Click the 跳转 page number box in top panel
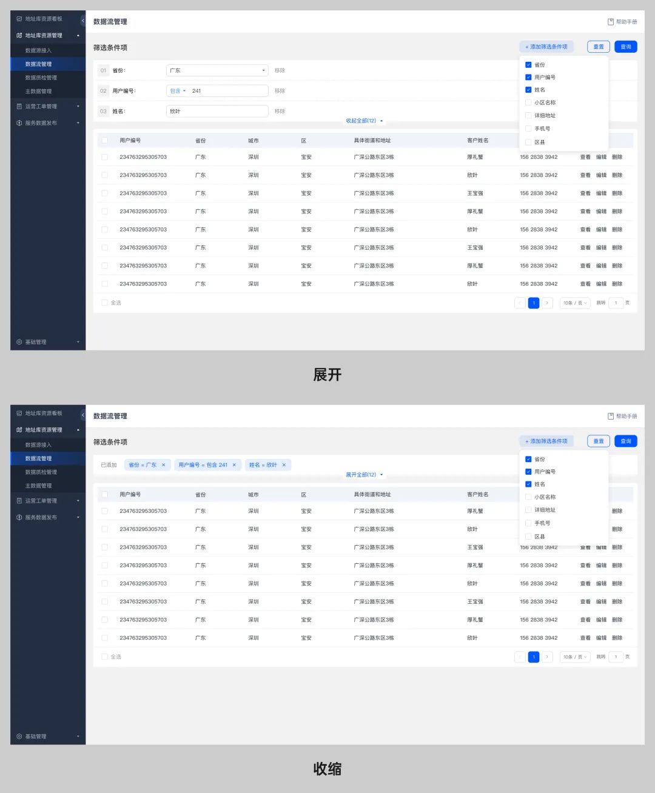Viewport: 655px width, 793px height. coord(616,303)
